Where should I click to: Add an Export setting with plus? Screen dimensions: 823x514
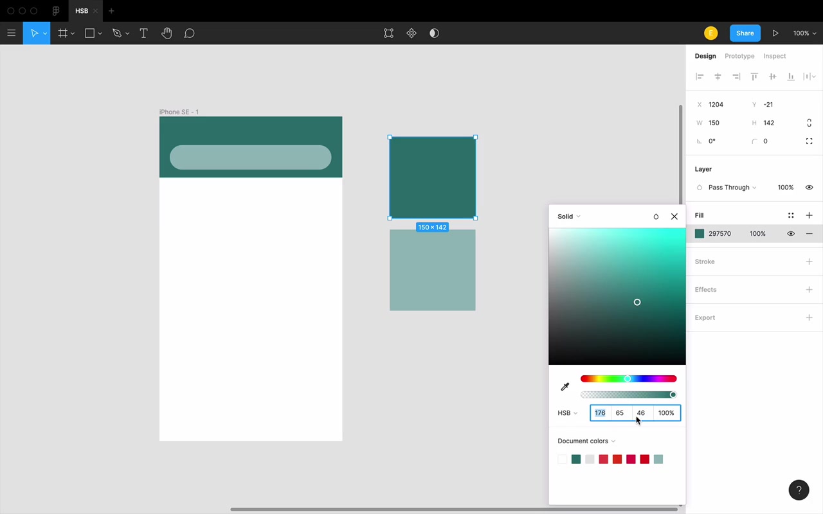(809, 317)
